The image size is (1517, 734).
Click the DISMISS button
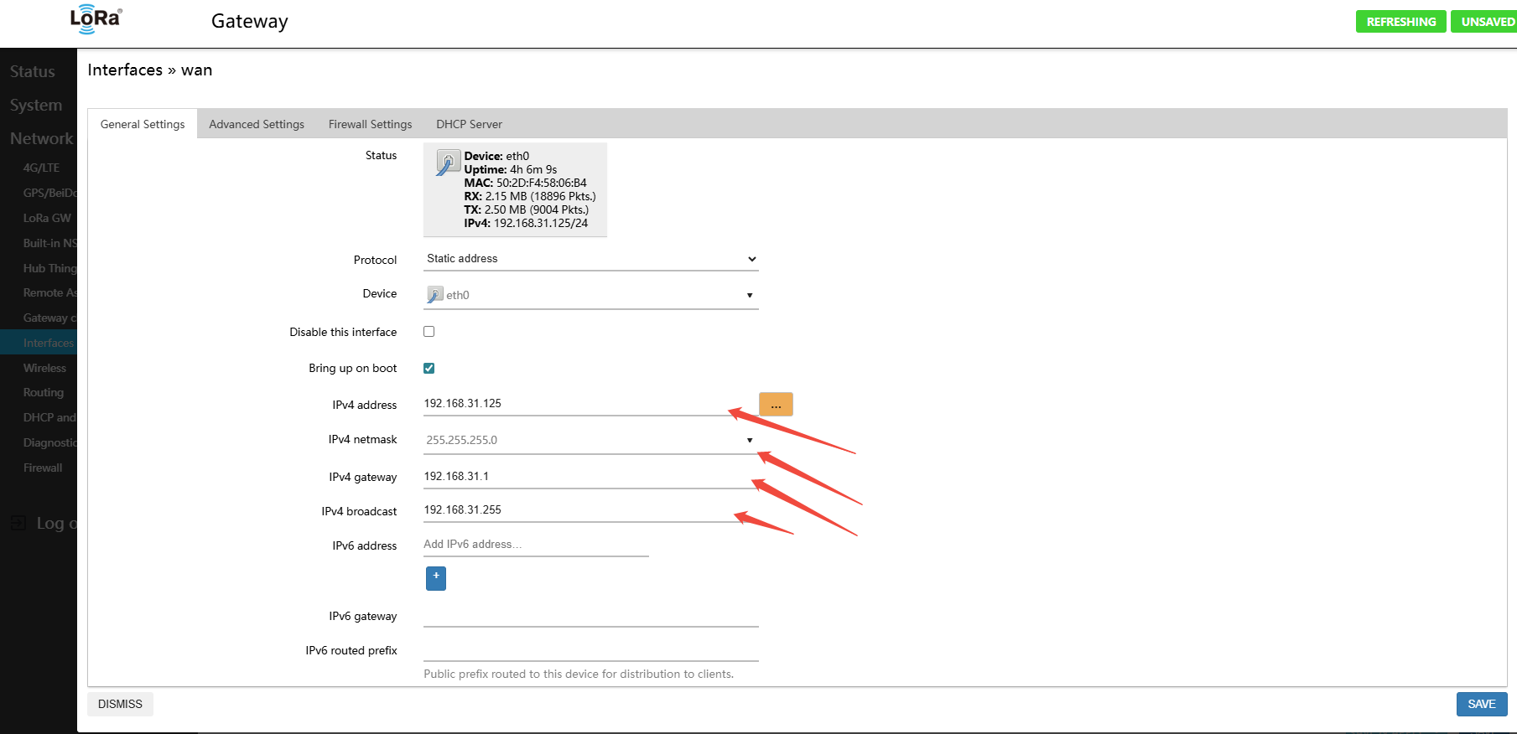(x=120, y=704)
